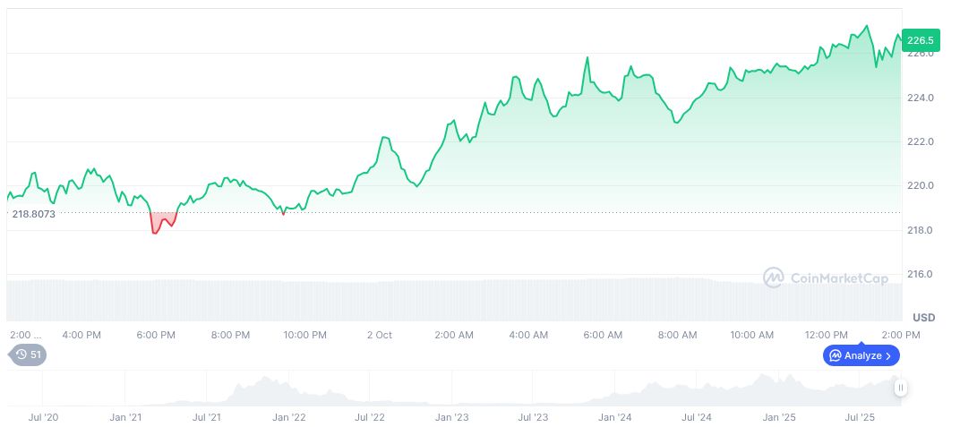Click the CoinMarketCap watermark logo icon
This screenshot has height=427, width=960.
pos(773,278)
